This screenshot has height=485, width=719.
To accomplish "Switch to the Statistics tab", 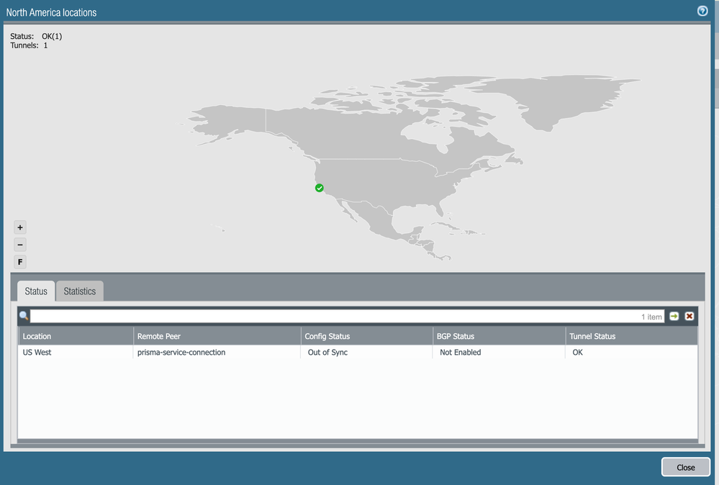I will tap(79, 291).
